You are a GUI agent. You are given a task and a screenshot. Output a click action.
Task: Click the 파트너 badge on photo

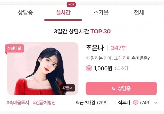click(68, 88)
